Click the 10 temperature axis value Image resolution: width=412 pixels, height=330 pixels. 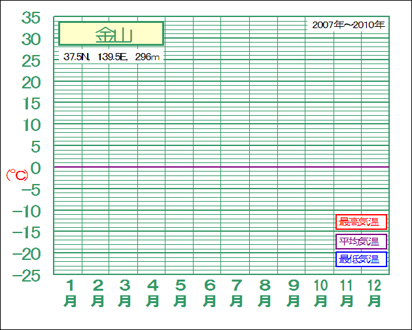click(31, 125)
